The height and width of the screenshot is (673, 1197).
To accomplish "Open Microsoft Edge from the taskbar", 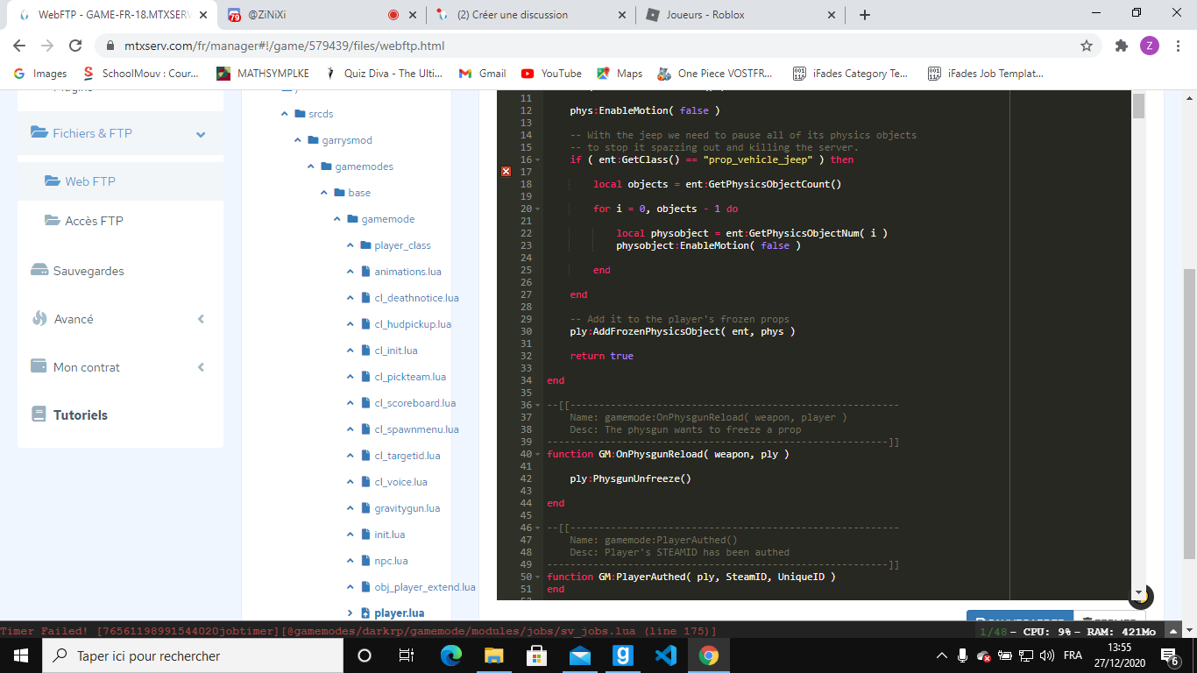I will [x=450, y=655].
